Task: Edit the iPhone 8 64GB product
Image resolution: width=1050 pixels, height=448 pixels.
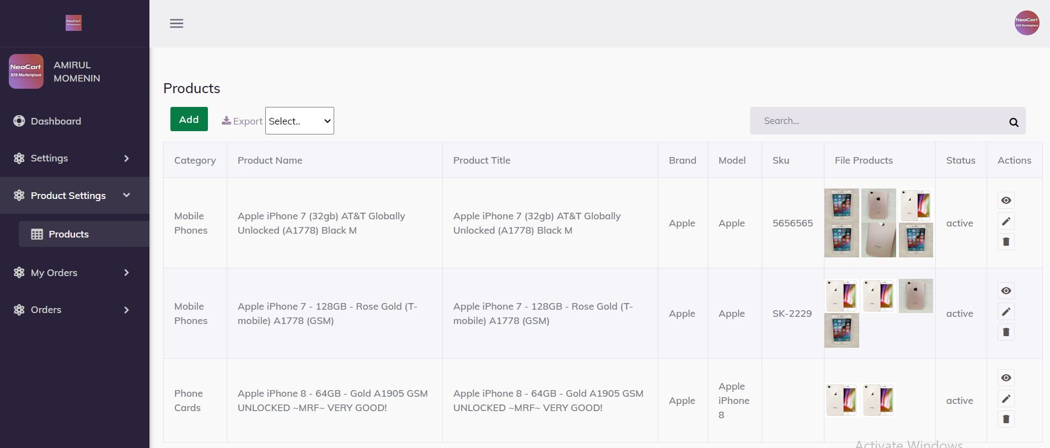Action: point(1006,399)
